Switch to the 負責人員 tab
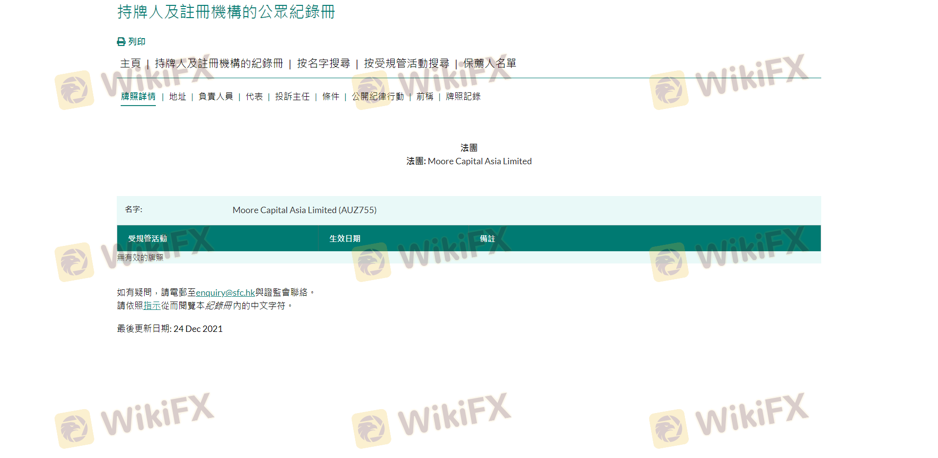 coord(216,97)
